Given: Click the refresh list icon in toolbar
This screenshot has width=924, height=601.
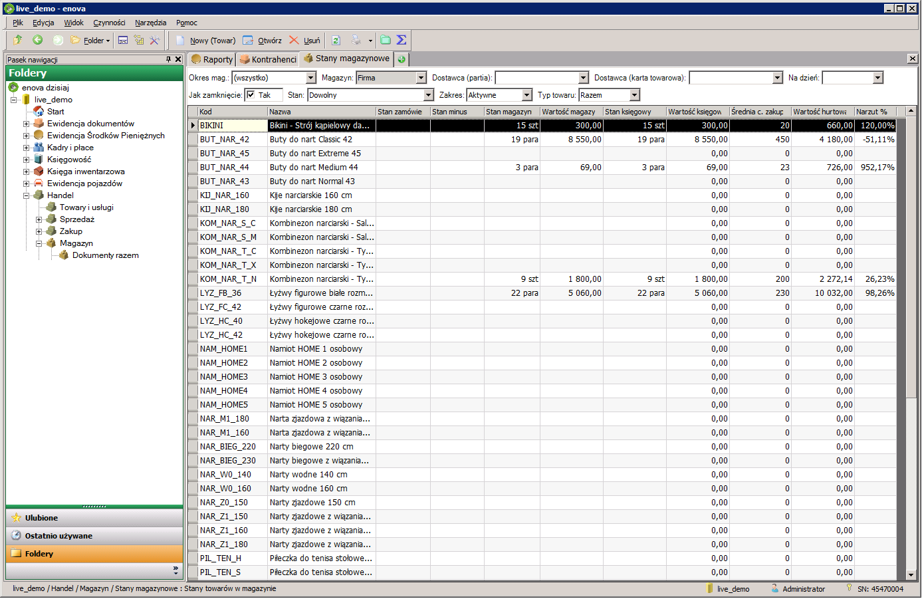Looking at the screenshot, I should tap(336, 41).
